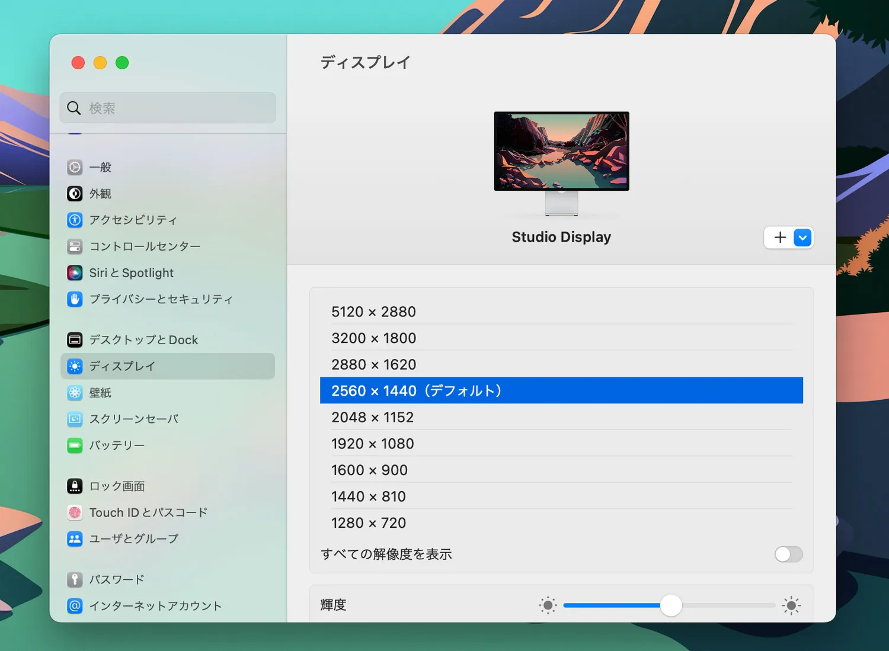Viewport: 889px width, 651px height.
Task: Open コントロールセンター settings pane
Action: (x=168, y=246)
